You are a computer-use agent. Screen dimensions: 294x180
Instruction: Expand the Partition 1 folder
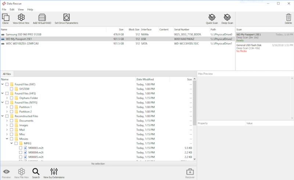pyautogui.click(x=7, y=107)
